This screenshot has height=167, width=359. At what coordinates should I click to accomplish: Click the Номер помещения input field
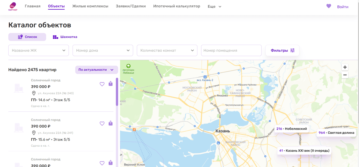[231, 50]
